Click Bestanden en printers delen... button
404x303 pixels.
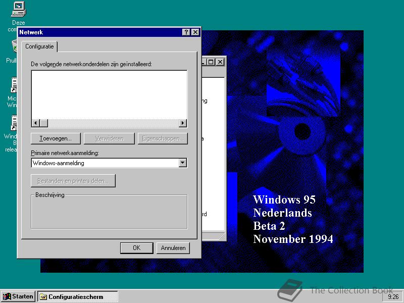pos(73,181)
